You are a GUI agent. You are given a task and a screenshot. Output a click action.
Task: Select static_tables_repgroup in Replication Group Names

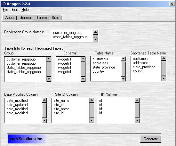(70, 37)
